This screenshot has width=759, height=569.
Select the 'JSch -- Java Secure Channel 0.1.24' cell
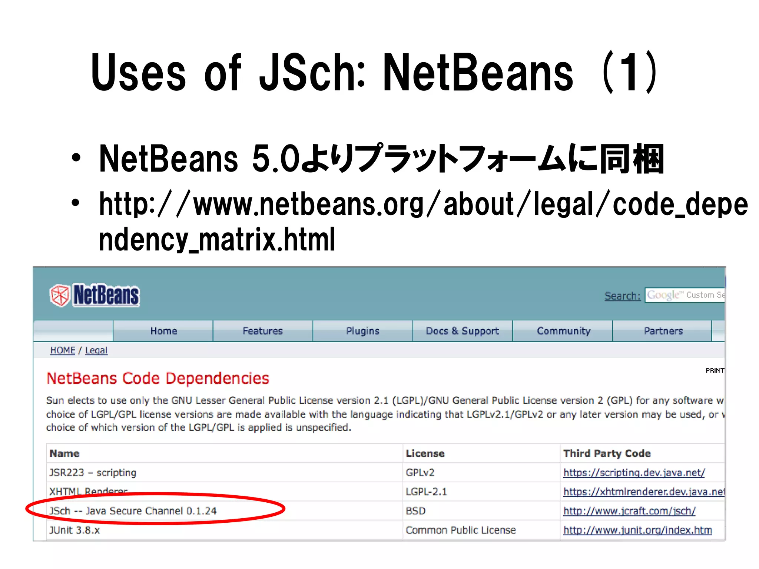225,511
